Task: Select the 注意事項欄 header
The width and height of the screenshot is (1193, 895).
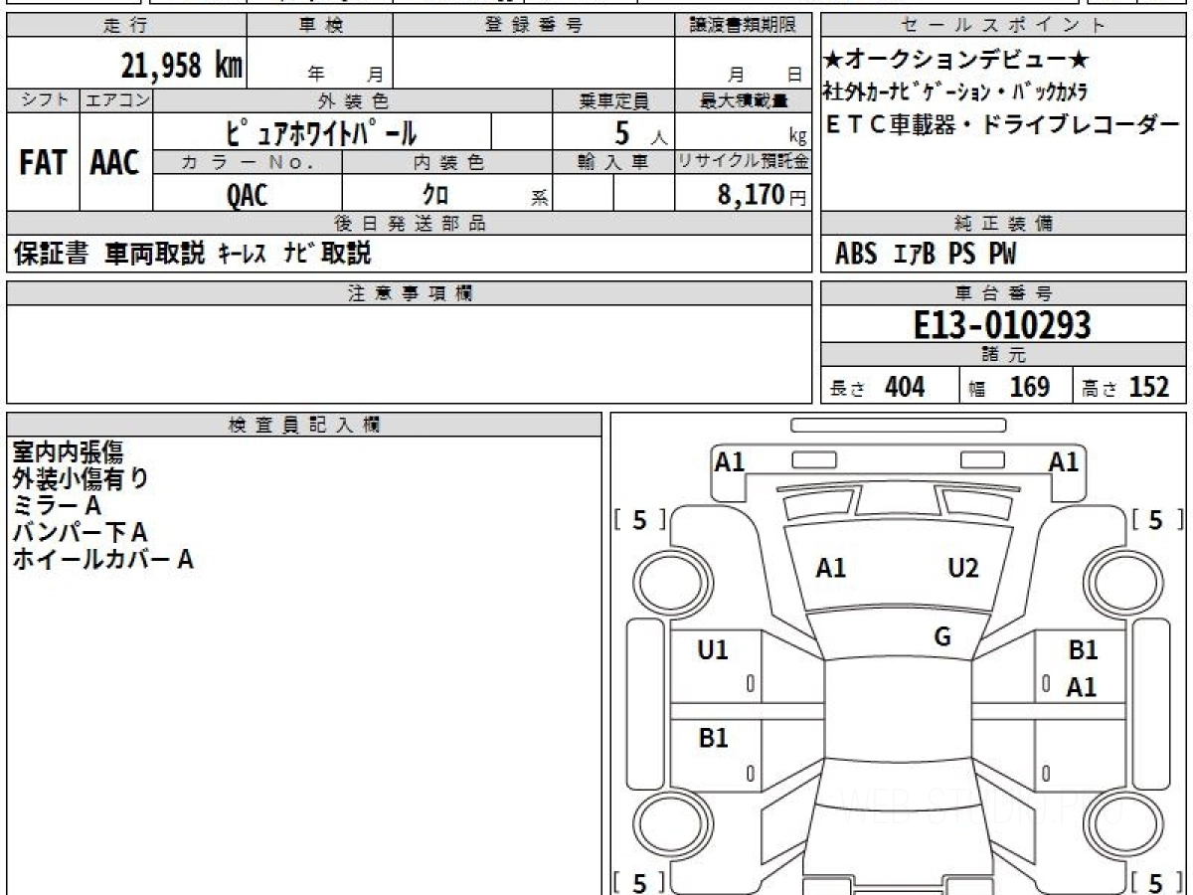Action: point(410,293)
